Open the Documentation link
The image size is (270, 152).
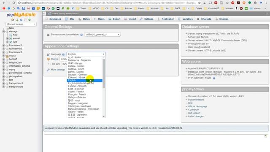click(x=196, y=100)
